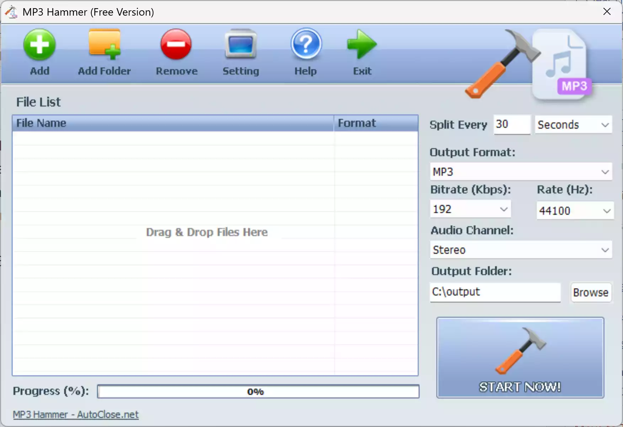Image resolution: width=623 pixels, height=427 pixels.
Task: Click the Exit arrow icon
Action: click(362, 44)
